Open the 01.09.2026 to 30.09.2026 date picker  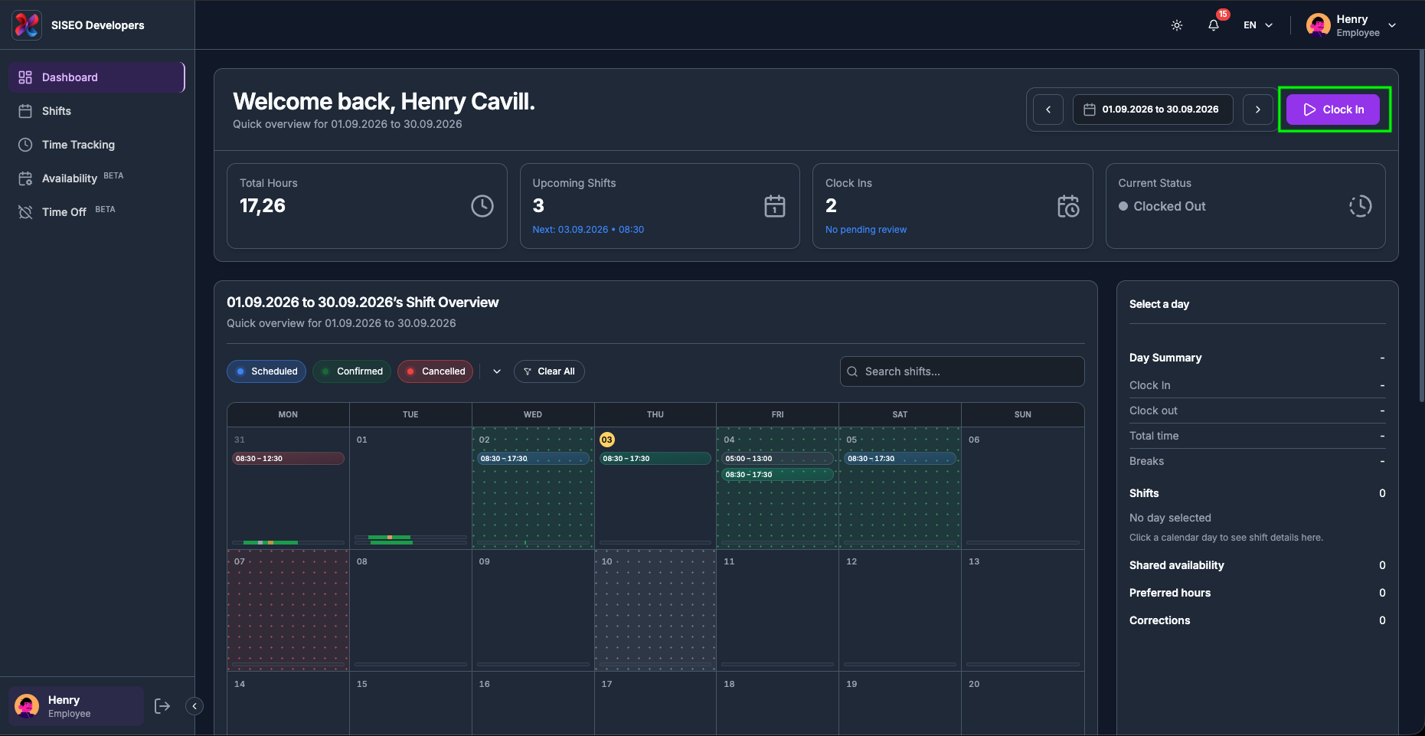[1152, 110]
